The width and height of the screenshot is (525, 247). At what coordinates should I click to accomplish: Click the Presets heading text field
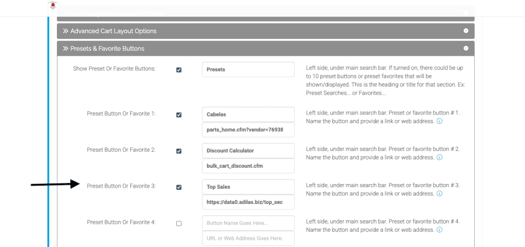coord(248,70)
